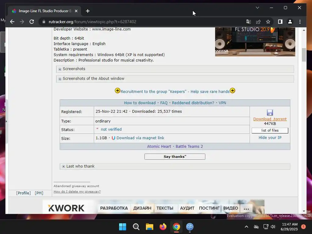Open Battle Teams 2 link
Viewport: 312px width, 234px height.
189,147
